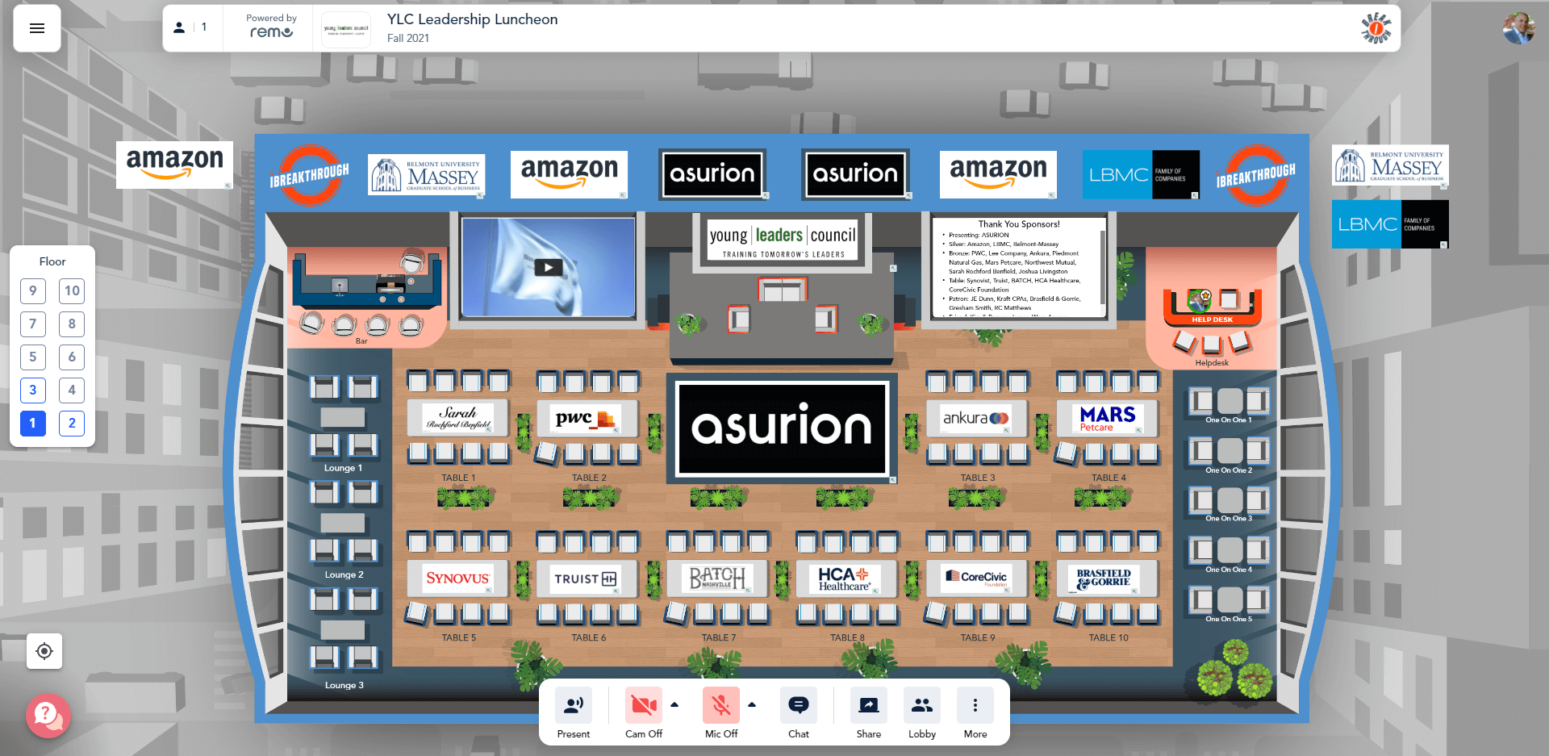Open the More options menu
The image size is (1549, 756).
pos(975,705)
